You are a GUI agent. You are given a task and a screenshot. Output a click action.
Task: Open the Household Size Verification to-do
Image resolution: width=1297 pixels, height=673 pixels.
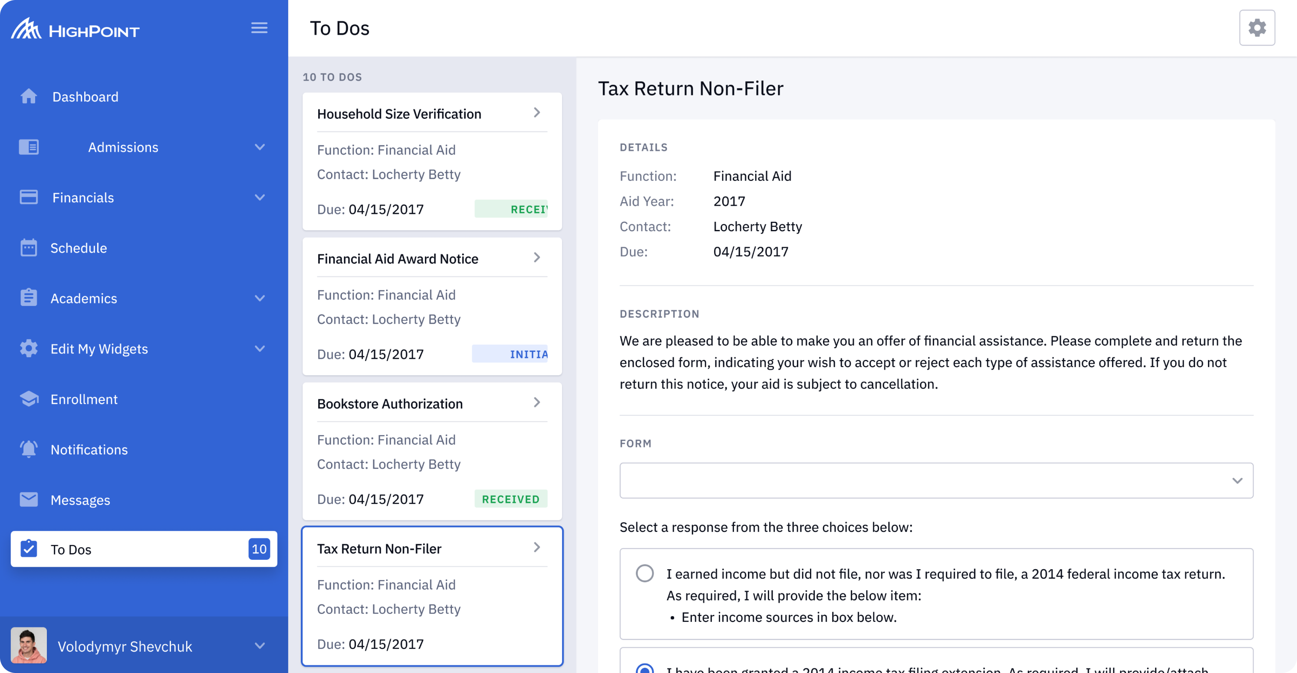click(431, 114)
